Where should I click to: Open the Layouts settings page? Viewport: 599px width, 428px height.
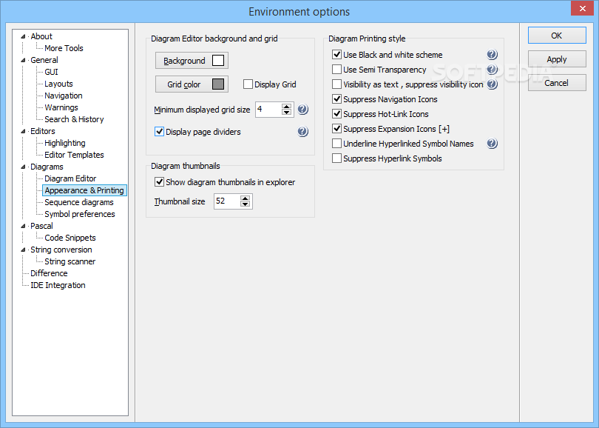pyautogui.click(x=58, y=84)
